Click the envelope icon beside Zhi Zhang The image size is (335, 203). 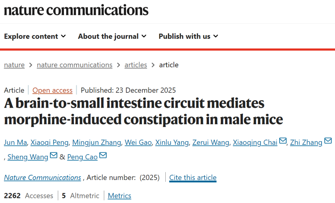[x=328, y=141]
